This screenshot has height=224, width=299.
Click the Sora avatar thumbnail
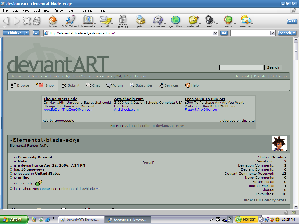click(x=279, y=144)
